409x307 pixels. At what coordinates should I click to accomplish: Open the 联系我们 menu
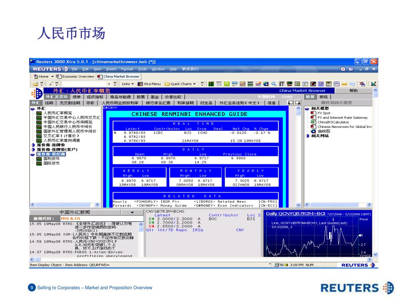tap(190, 69)
